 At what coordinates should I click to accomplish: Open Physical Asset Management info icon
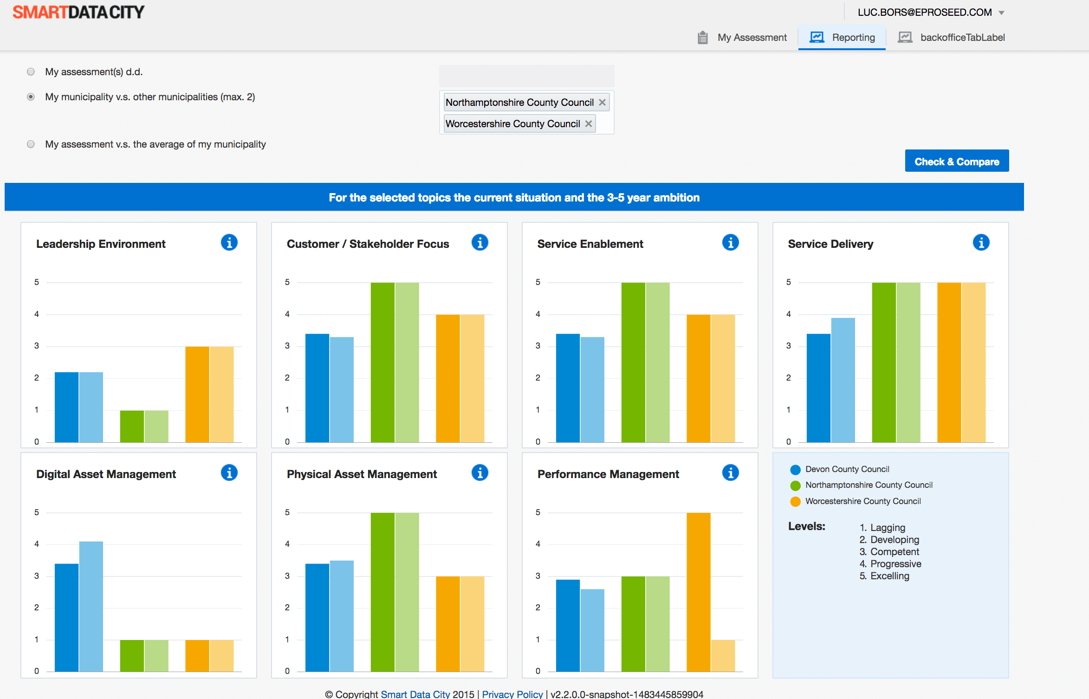(480, 472)
